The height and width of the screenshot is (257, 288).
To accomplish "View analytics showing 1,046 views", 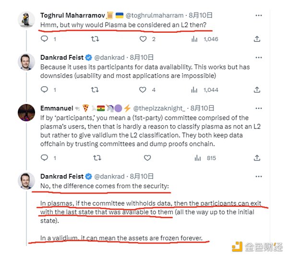I will pos(195,39).
